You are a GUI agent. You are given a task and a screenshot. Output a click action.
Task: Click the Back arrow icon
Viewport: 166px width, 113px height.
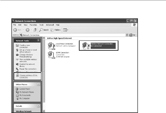(15, 30)
